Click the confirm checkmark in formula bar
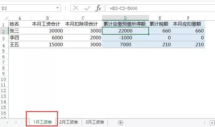Image resolution: width=215 pixels, height=127 pixels. pyautogui.click(x=87, y=8)
